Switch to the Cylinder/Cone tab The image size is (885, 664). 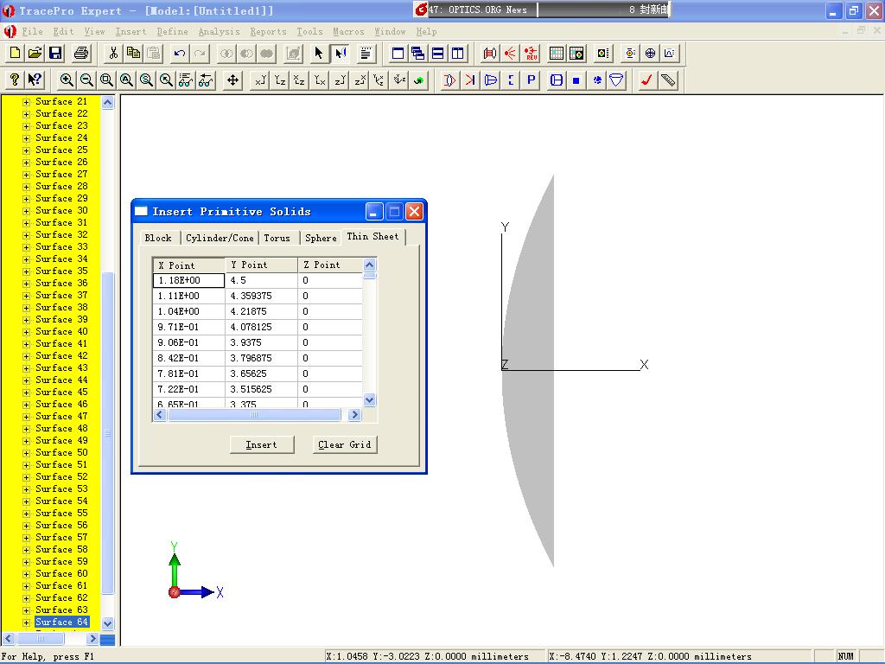220,238
